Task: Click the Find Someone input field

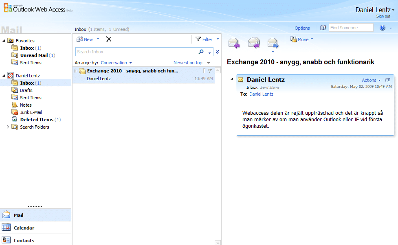Action: click(351, 28)
